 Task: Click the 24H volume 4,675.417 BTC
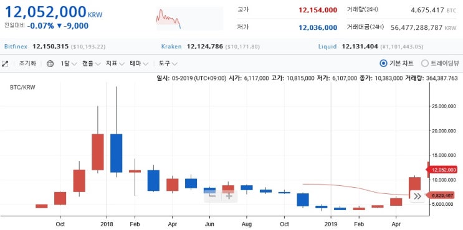(x=434, y=11)
